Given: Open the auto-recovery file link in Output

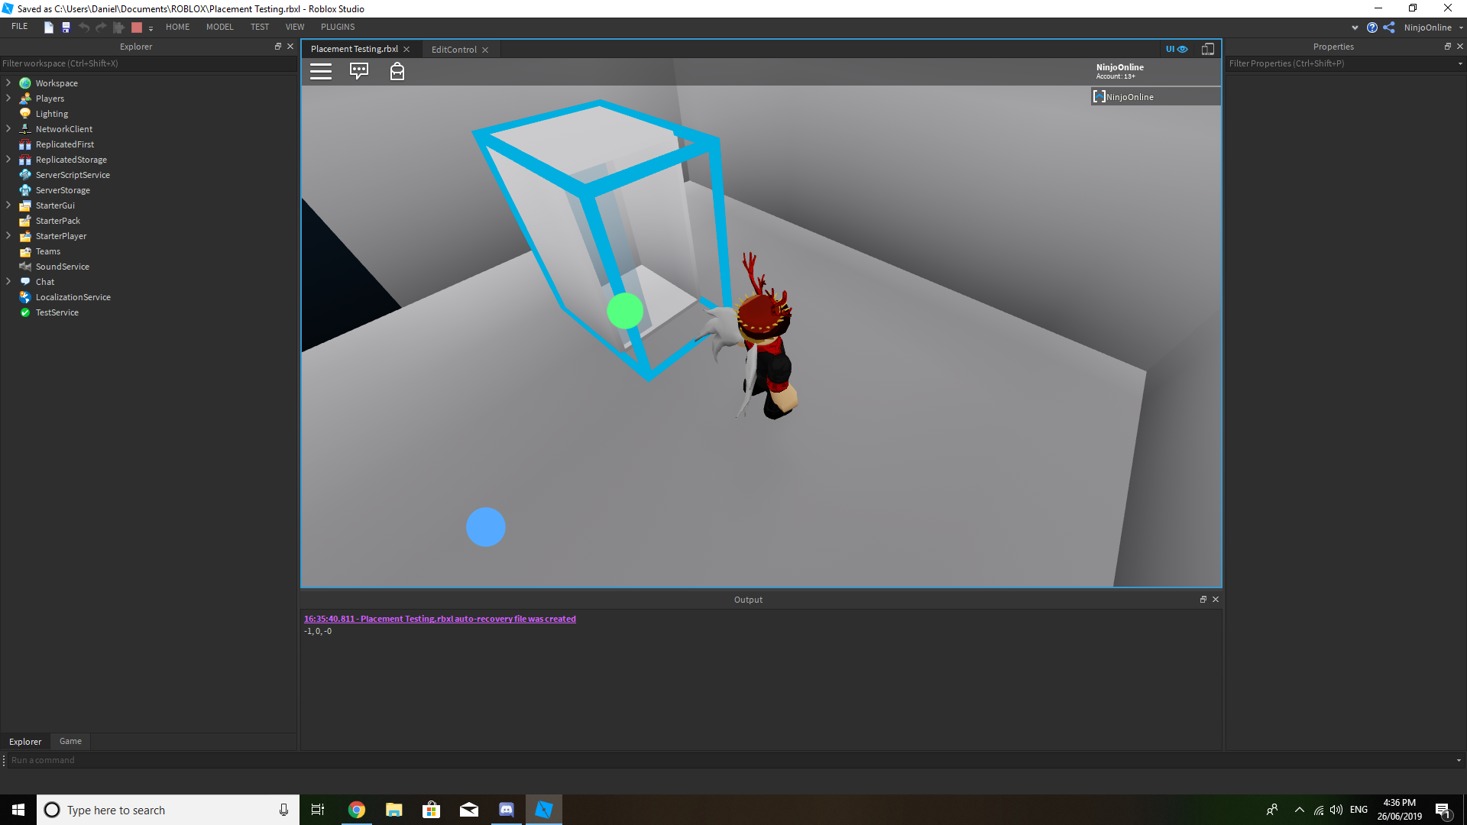Looking at the screenshot, I should pyautogui.click(x=440, y=619).
